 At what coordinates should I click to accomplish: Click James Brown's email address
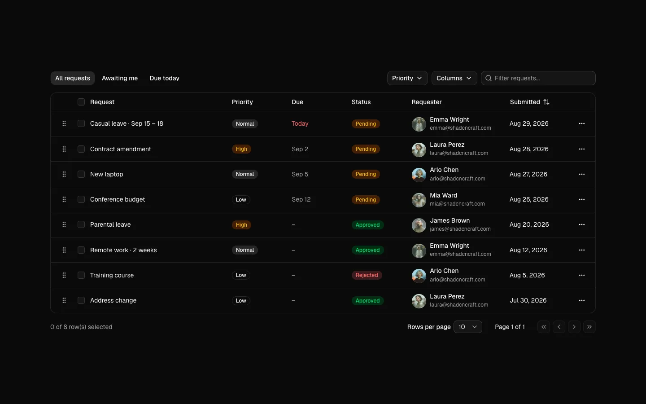pos(460,229)
